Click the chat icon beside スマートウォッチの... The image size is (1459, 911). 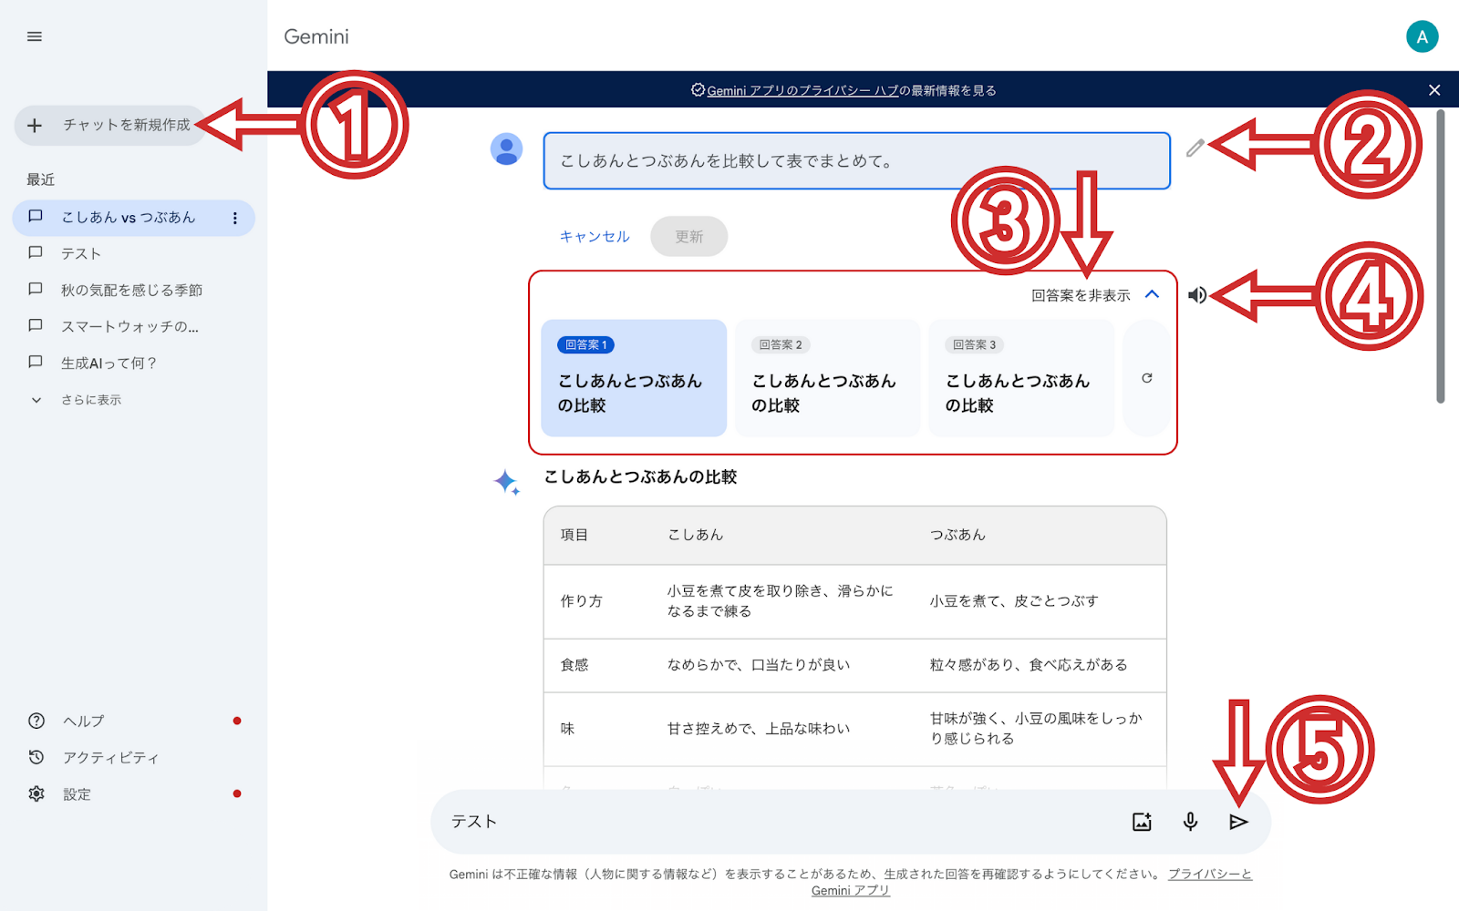click(x=36, y=325)
